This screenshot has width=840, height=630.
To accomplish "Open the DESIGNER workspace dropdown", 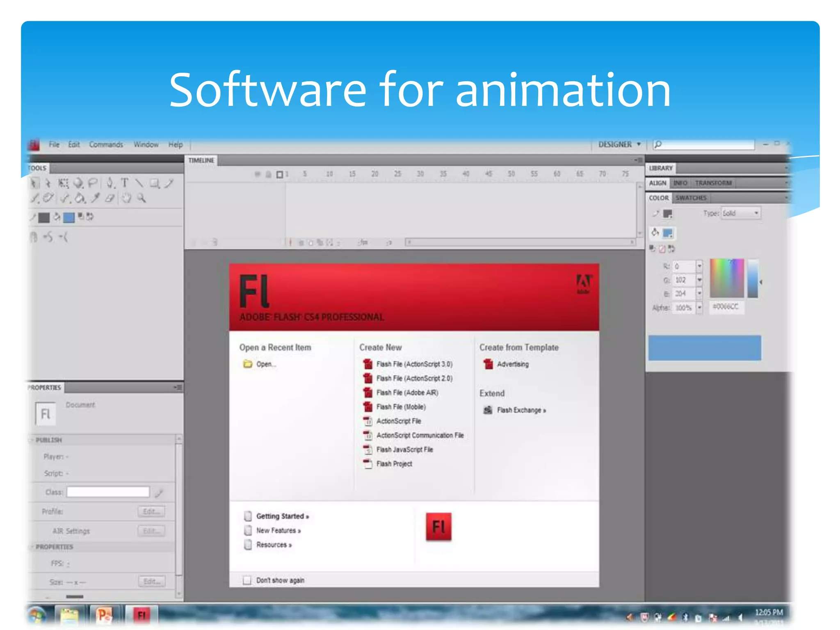I will 619,144.
